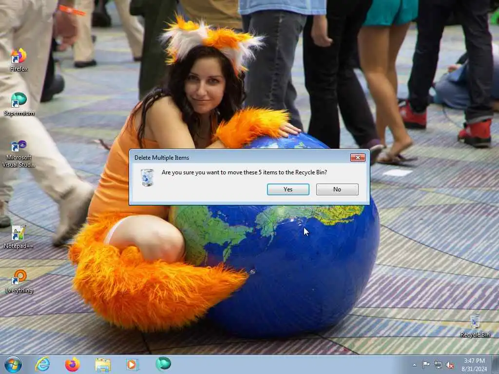
Task: Click the Delete Multiple Items title bar
Action: tap(240, 157)
